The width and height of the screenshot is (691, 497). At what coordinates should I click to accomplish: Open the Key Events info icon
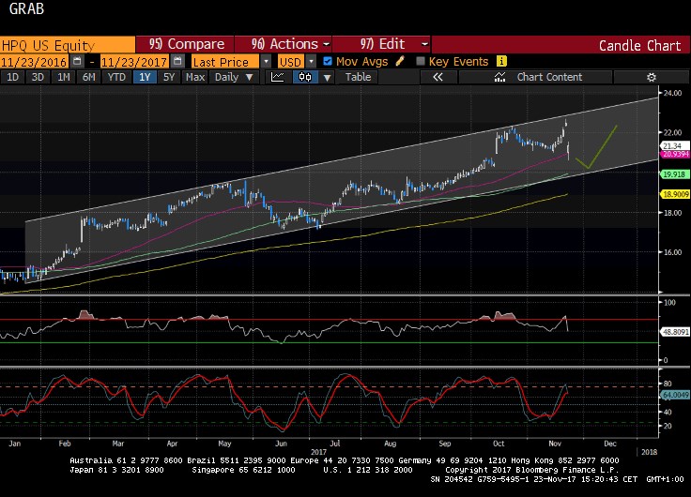(x=501, y=61)
